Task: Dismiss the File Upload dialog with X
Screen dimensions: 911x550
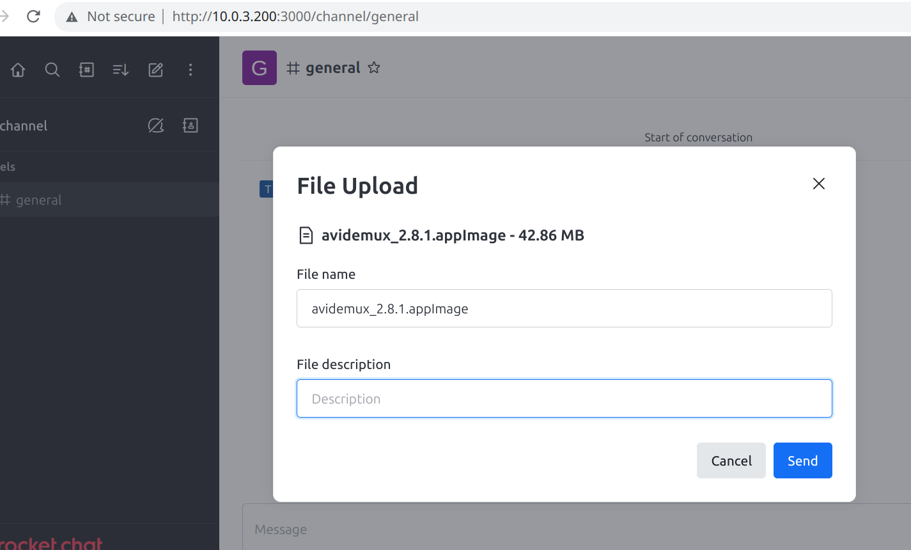Action: (818, 184)
